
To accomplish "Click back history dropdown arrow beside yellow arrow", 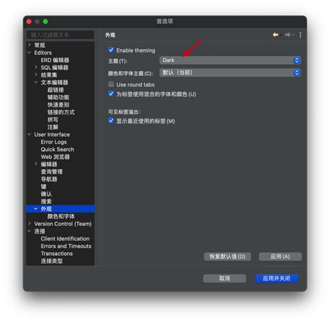I will point(281,35).
